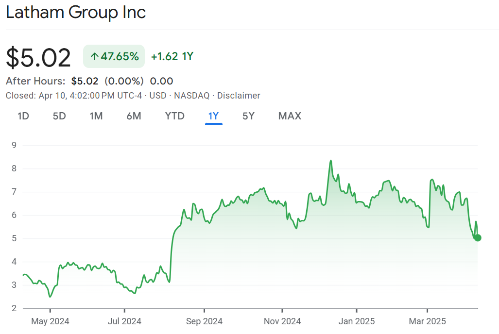Click the 47.65% gain badge
The height and width of the screenshot is (334, 499).
point(114,56)
